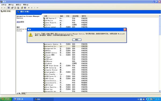The width and height of the screenshot is (161, 101).
Task: Click the help icon in the toolbar
Action: pyautogui.click(x=22, y=8)
